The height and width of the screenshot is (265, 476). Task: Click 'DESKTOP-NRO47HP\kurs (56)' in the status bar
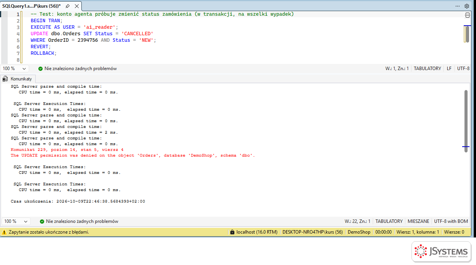[312, 232]
